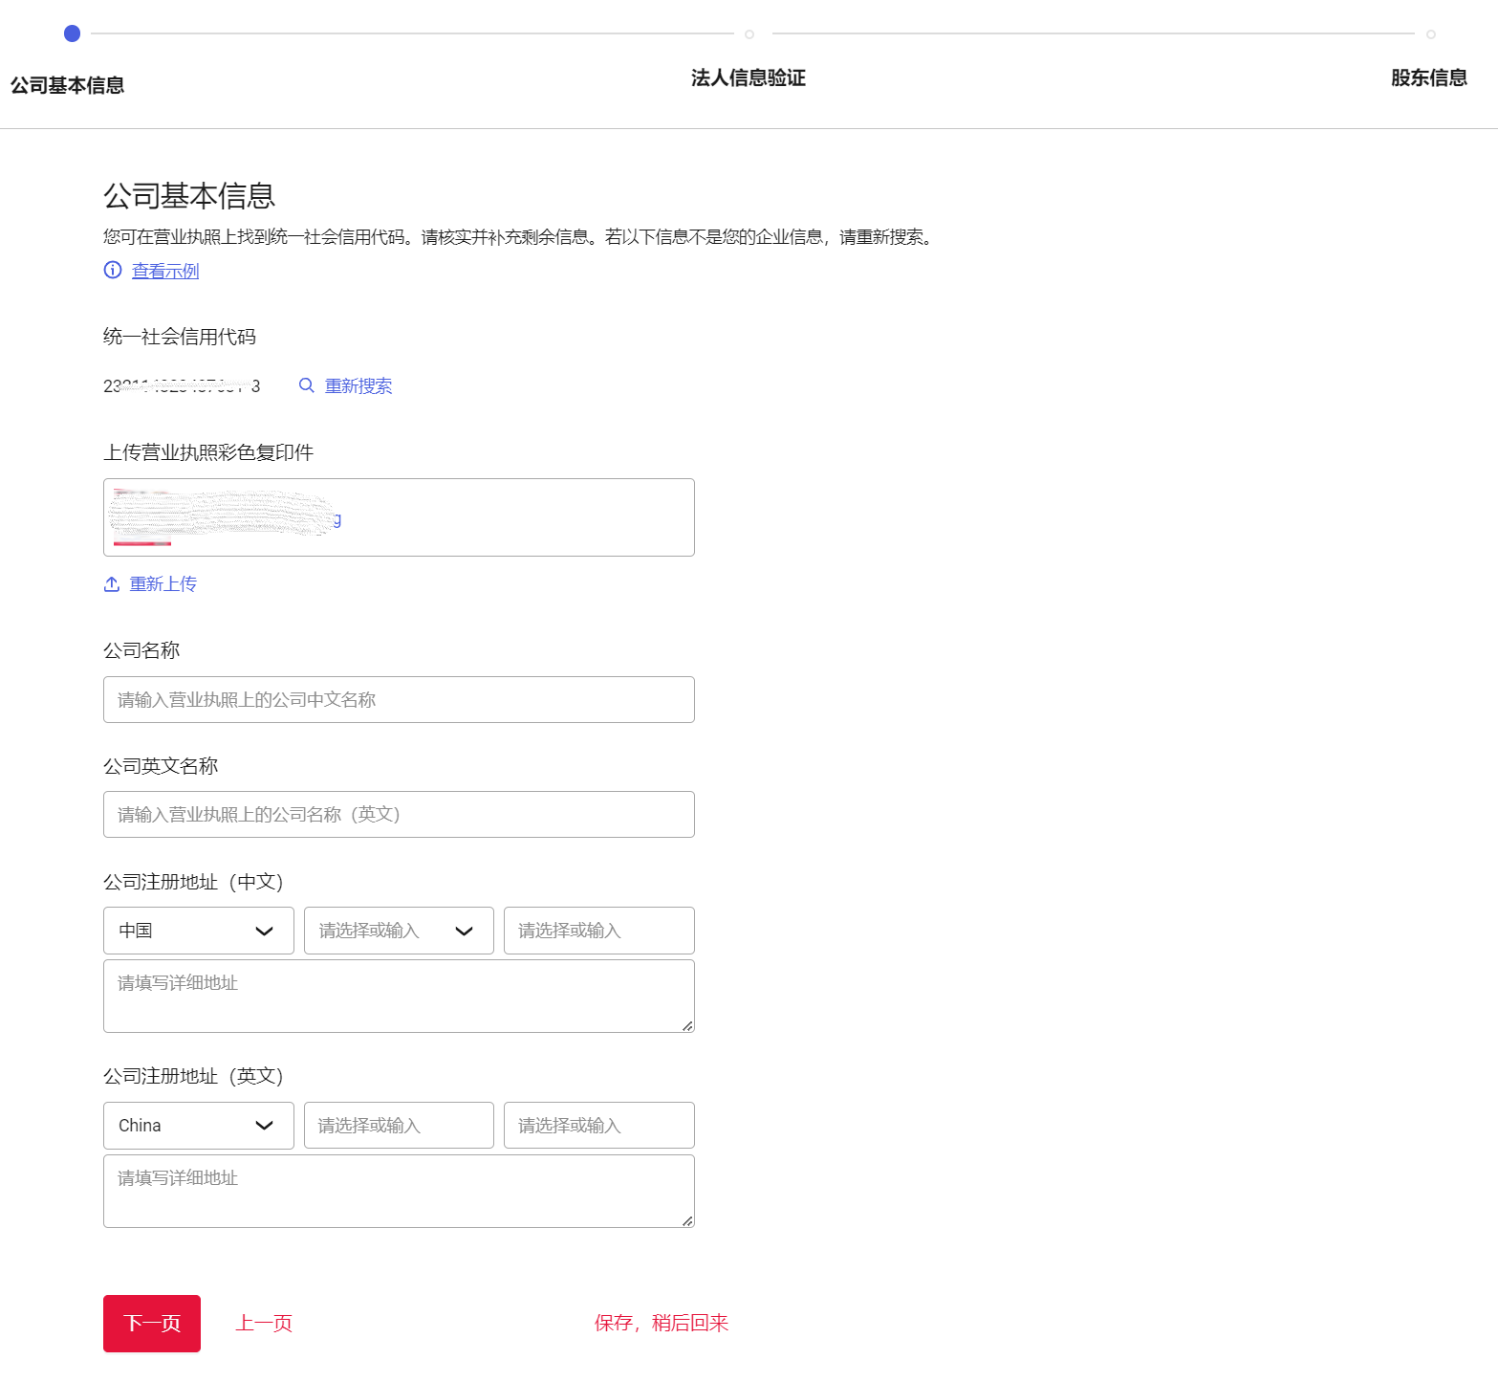Click the 下一页 button

coord(152,1324)
